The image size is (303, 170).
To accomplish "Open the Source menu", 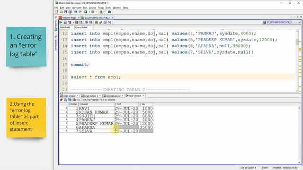I will pos(93,8).
